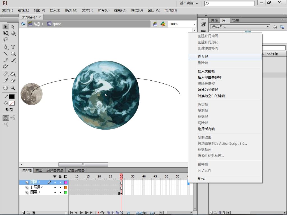Toggle the timeline loop playback button
287x215 pixels.
[x=103, y=213]
